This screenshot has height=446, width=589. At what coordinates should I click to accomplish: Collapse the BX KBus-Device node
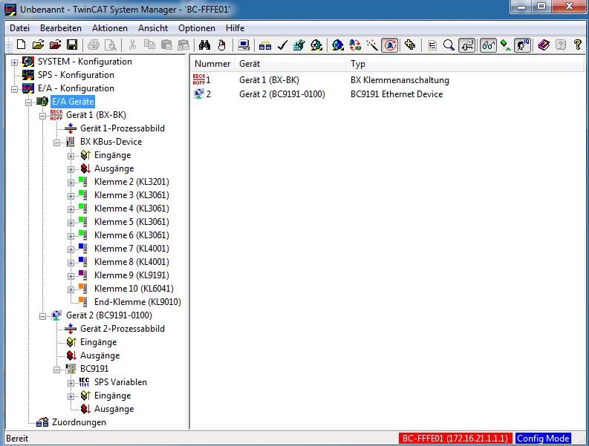click(x=56, y=142)
